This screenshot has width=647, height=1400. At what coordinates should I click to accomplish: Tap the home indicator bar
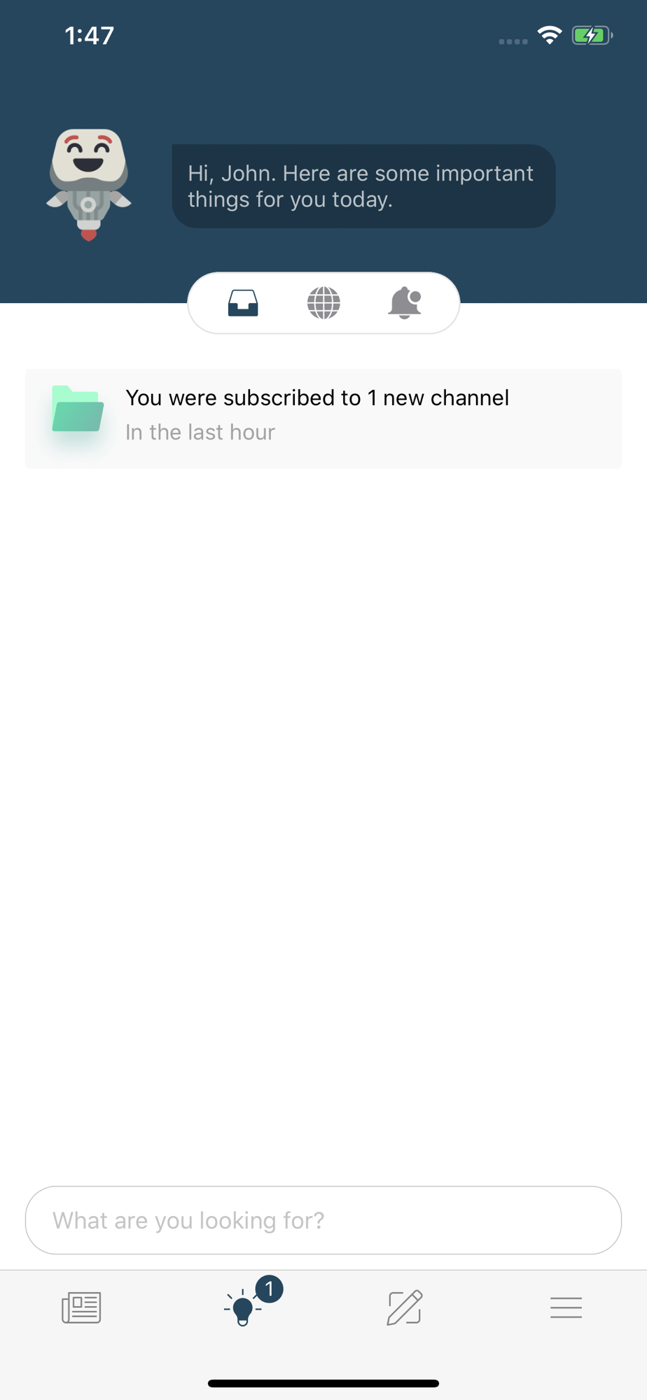(323, 1383)
